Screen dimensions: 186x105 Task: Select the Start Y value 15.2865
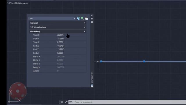(x=61, y=38)
